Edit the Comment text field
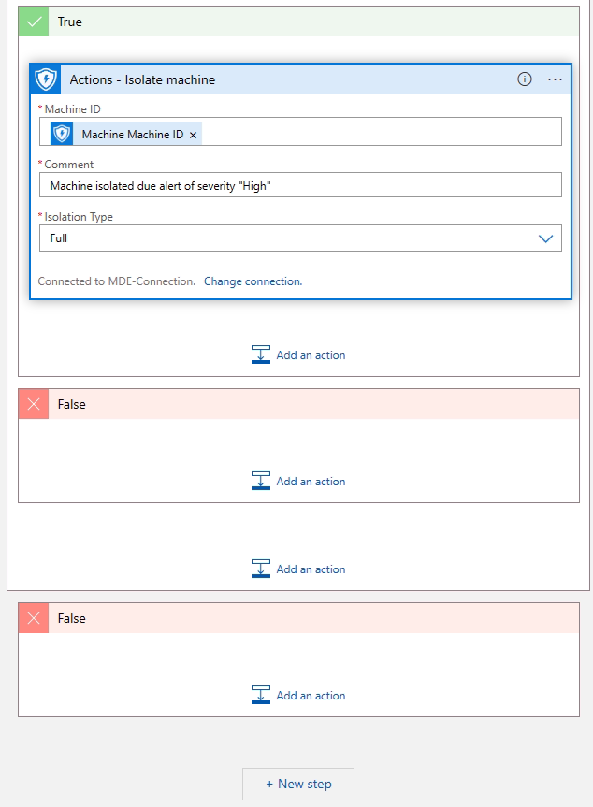Screen dimensions: 593x807 299,185
